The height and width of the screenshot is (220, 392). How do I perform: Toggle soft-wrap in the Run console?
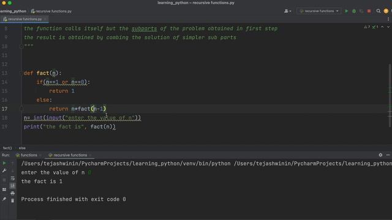click(12, 178)
